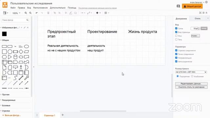210x118 pixels.
Task: Click the redo arrow icon
Action: 42,13
